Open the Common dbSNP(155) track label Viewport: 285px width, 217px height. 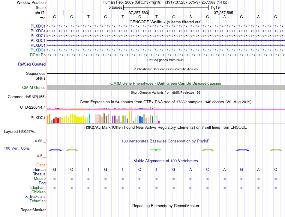click(x=27, y=97)
